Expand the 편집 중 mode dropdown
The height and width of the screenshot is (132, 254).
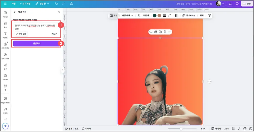(42, 4)
